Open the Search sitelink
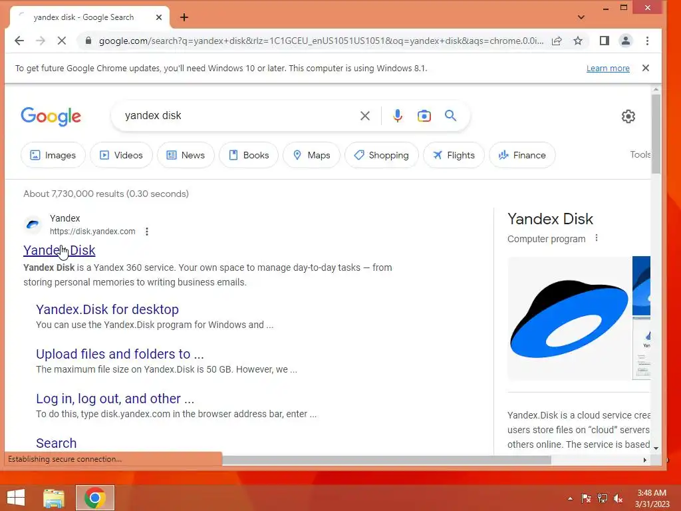681x511 pixels. (56, 443)
